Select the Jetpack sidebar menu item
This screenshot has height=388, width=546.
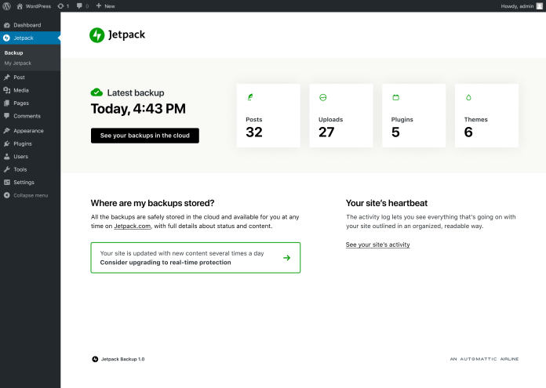pos(31,38)
